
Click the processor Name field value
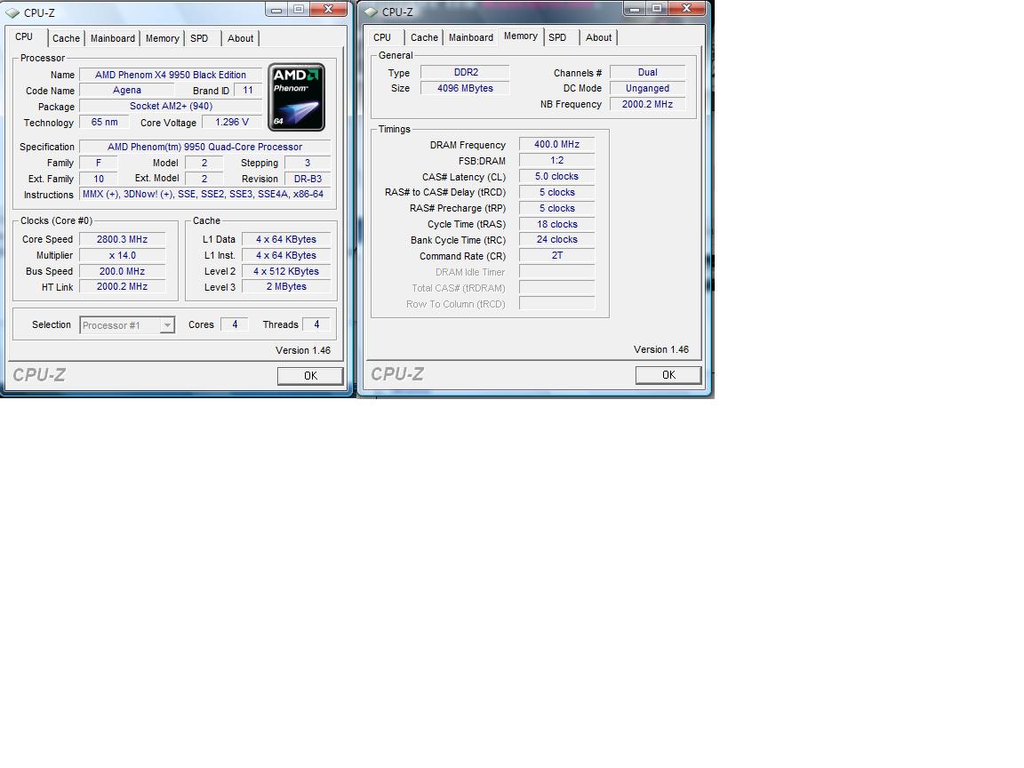pos(171,75)
